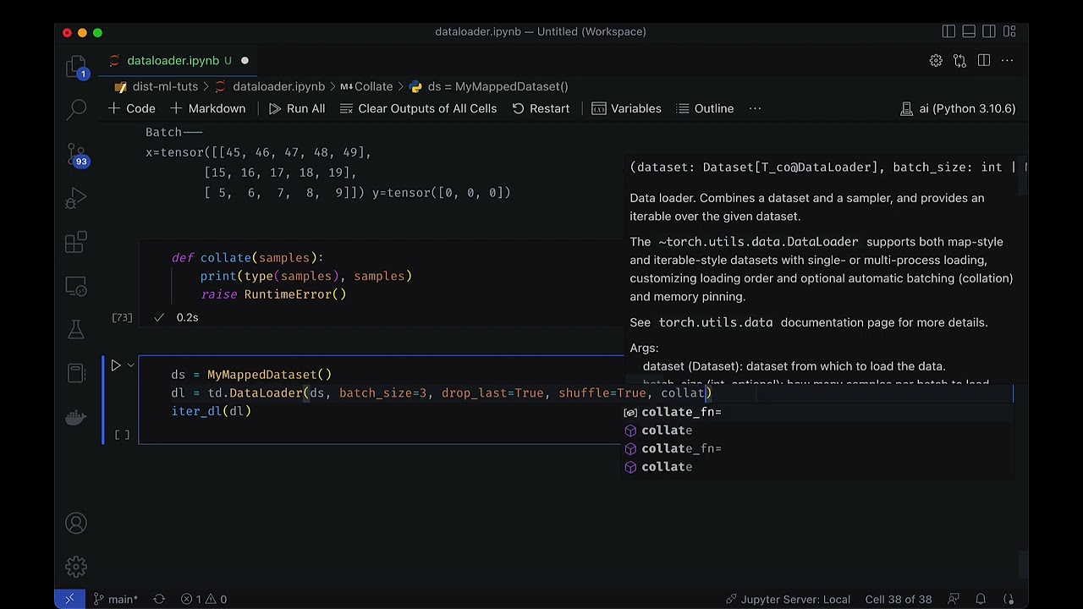
Task: Click the notebook settings gear in the editor title
Action: [936, 61]
